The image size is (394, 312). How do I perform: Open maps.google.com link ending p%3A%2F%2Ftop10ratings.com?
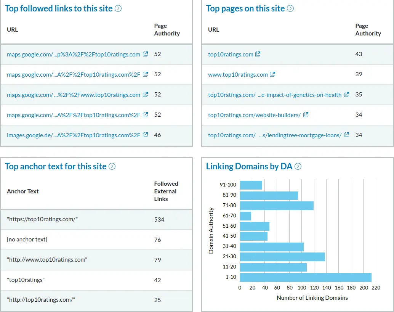point(74,54)
